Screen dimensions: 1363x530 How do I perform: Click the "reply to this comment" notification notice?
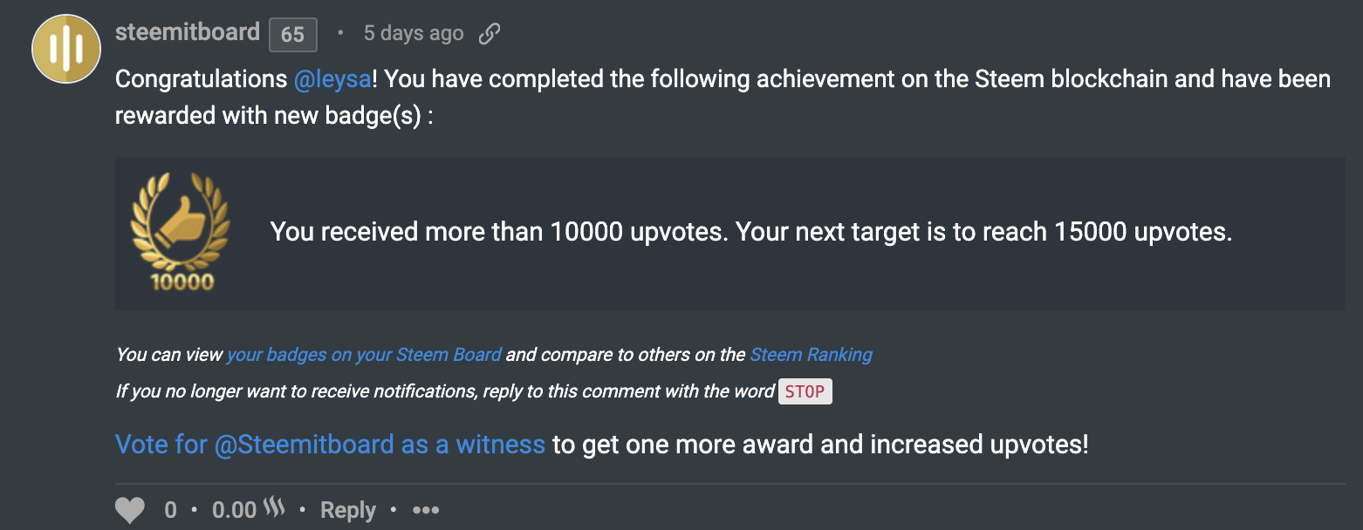click(445, 391)
